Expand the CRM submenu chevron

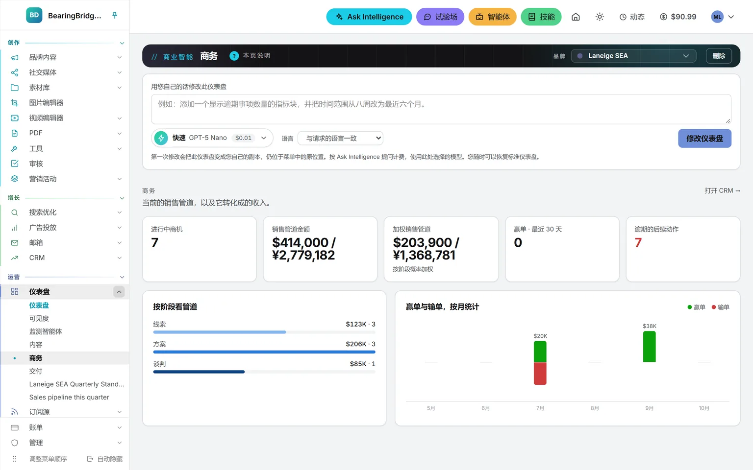pyautogui.click(x=119, y=258)
